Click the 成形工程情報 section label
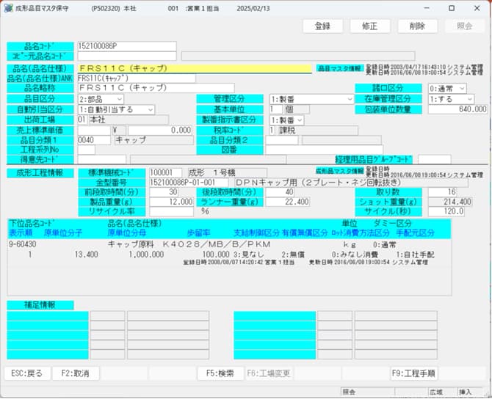The image size is (492, 399). pos(40,172)
